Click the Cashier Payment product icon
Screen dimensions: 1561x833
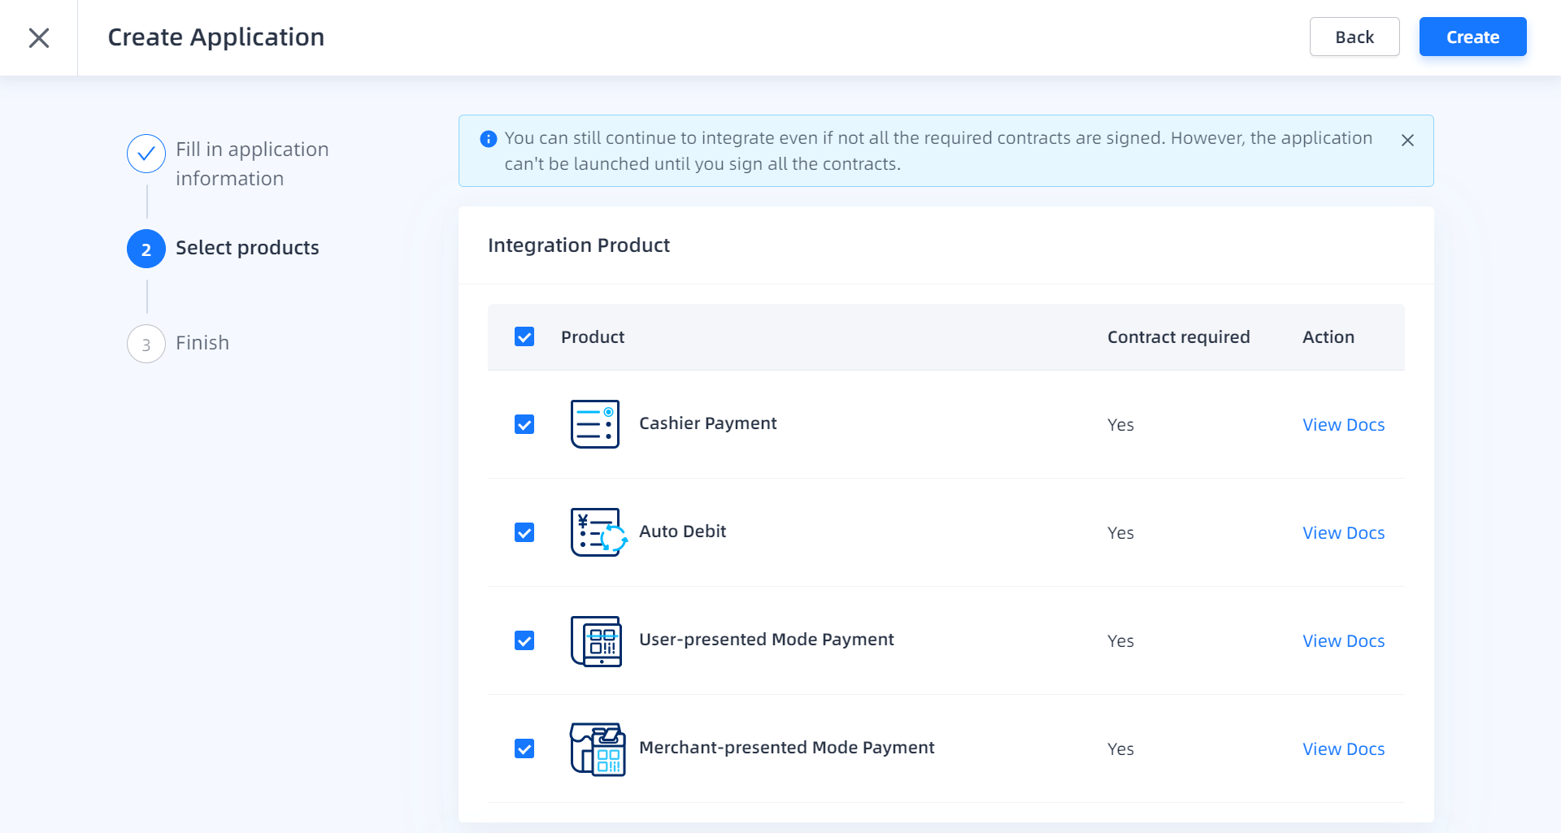click(595, 423)
